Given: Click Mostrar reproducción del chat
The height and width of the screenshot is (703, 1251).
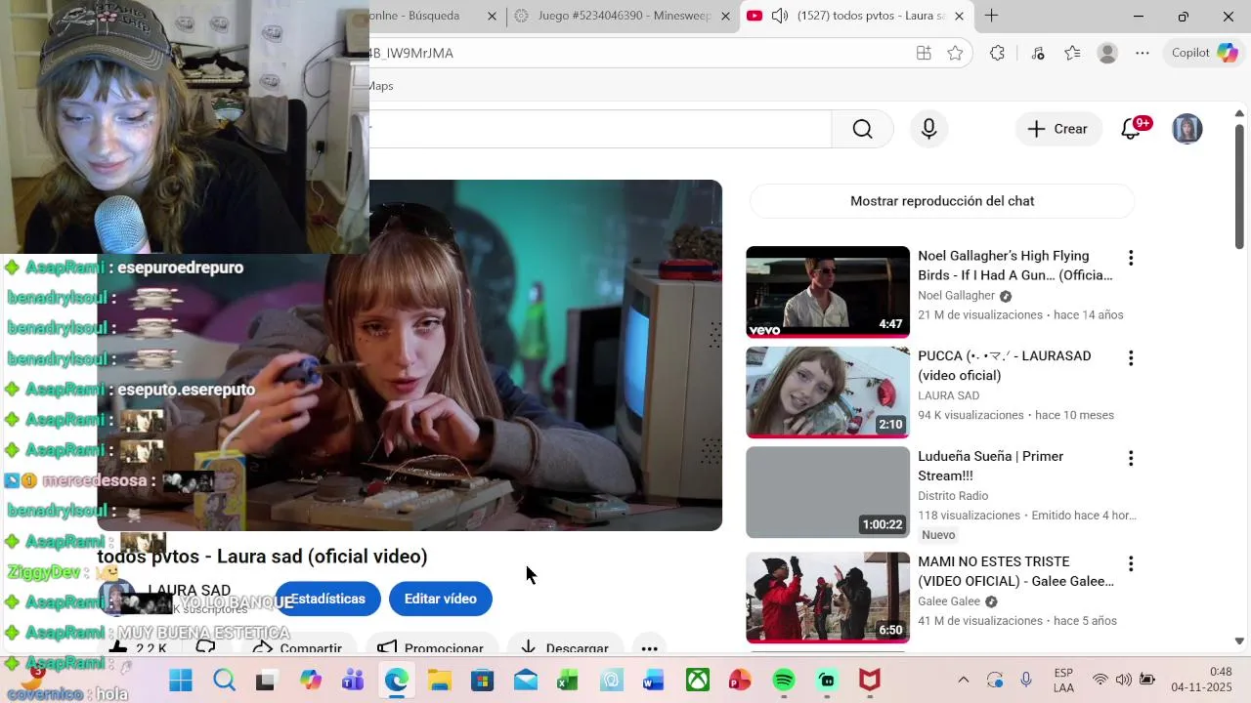Looking at the screenshot, I should (x=942, y=201).
